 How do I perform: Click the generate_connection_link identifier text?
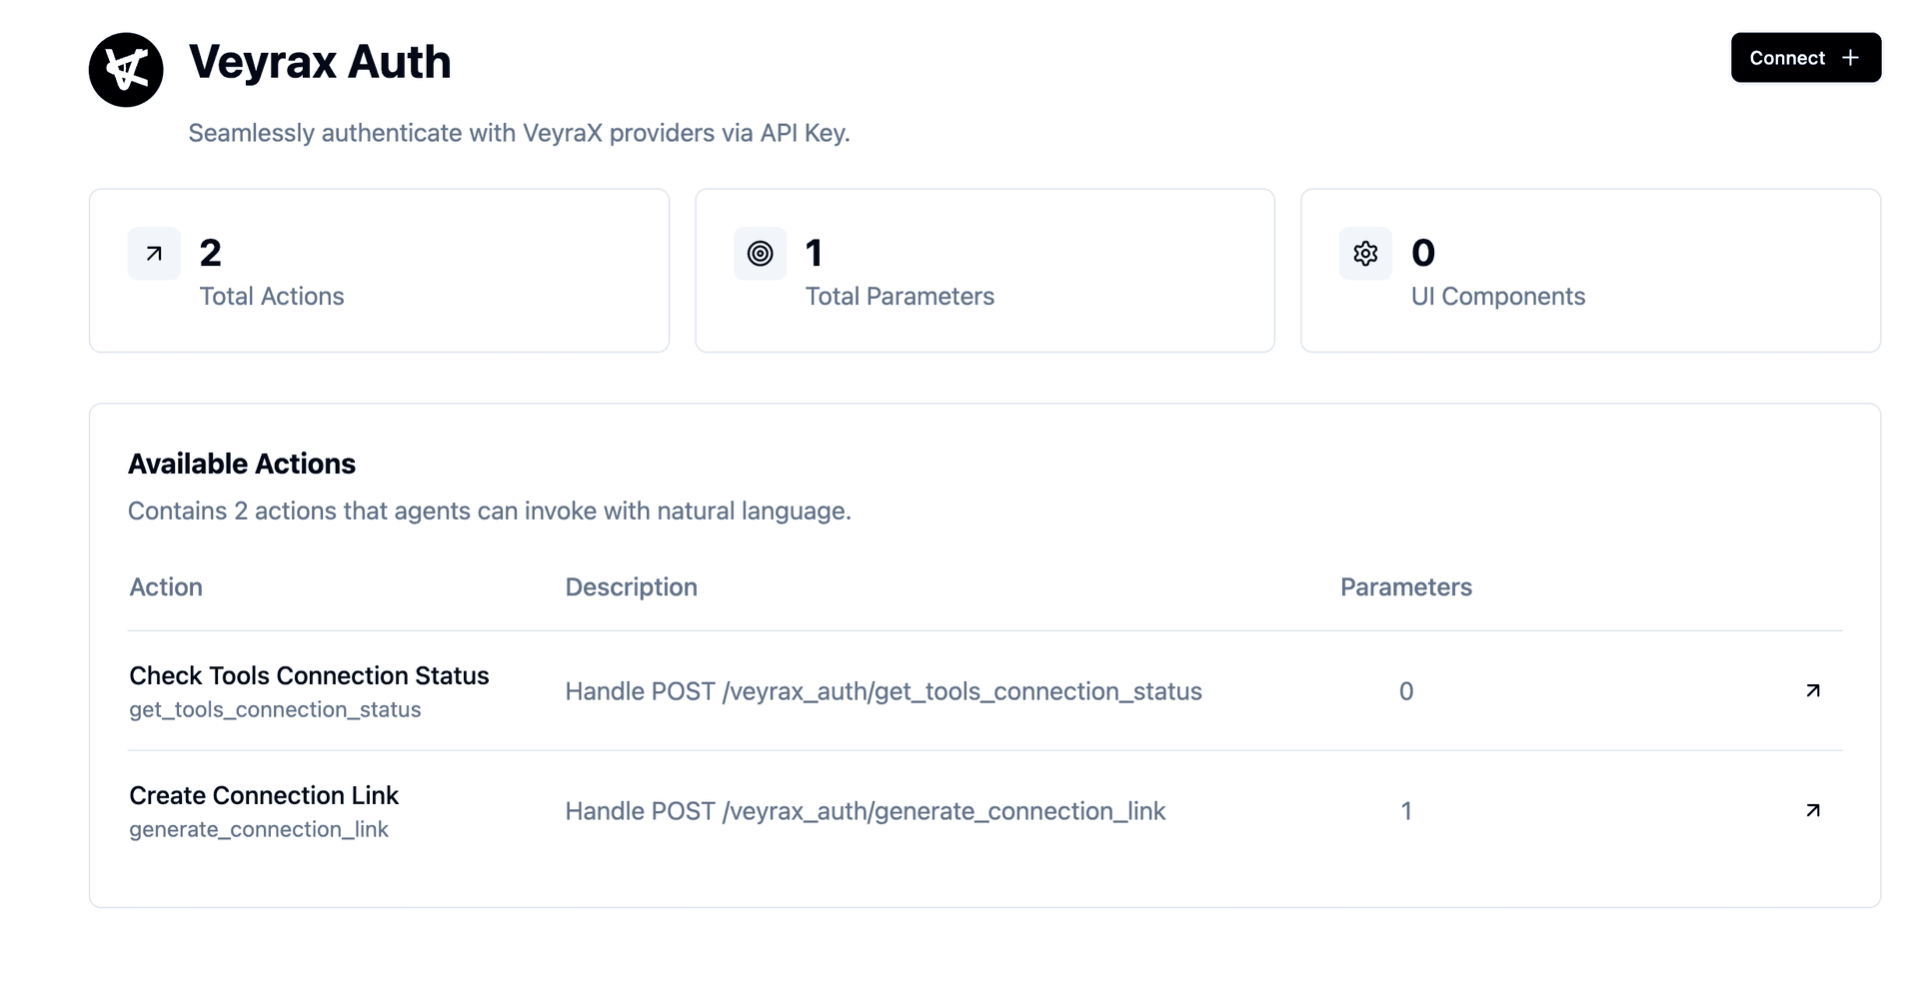[x=259, y=829]
